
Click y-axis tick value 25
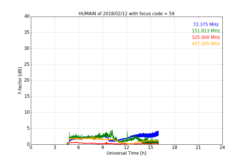click(27, 64)
